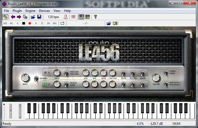Open the File menu
Screen dimensions: 198x128
(6, 11)
